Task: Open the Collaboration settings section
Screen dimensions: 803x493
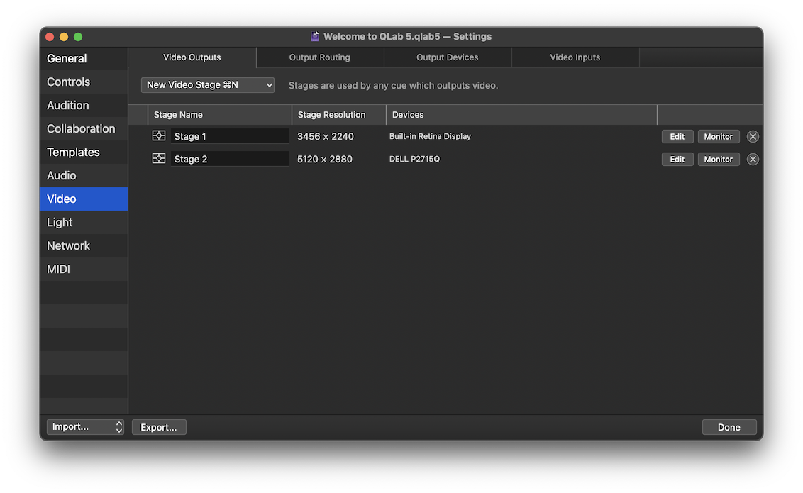Action: click(81, 128)
